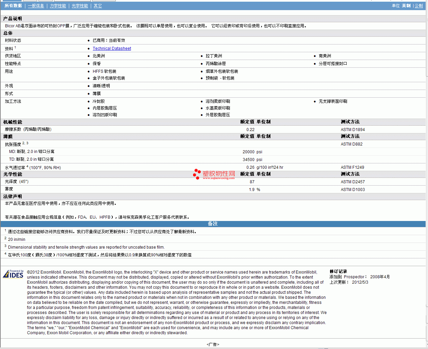Click the 修订记录 heading

pyautogui.click(x=338, y=272)
